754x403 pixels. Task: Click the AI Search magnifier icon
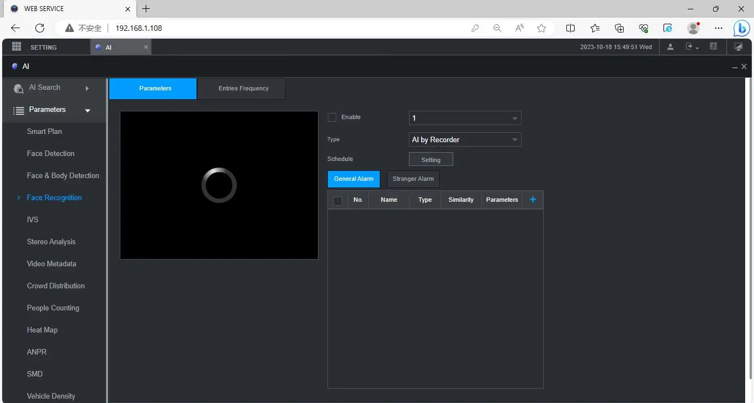[18, 88]
